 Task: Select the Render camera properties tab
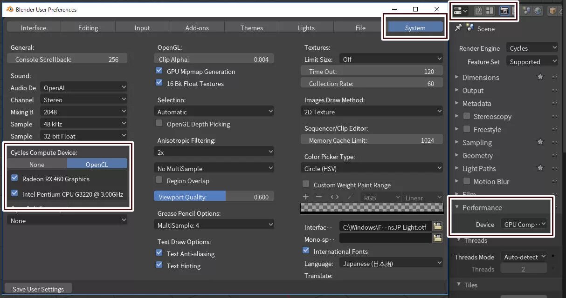pos(504,11)
